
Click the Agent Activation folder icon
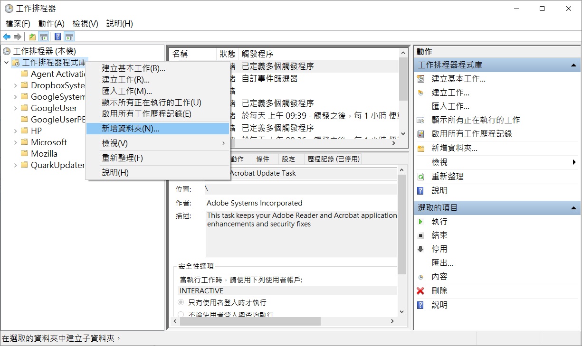[24, 74]
